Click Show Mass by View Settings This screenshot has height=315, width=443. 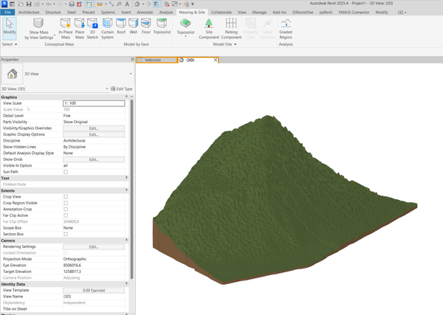[38, 29]
